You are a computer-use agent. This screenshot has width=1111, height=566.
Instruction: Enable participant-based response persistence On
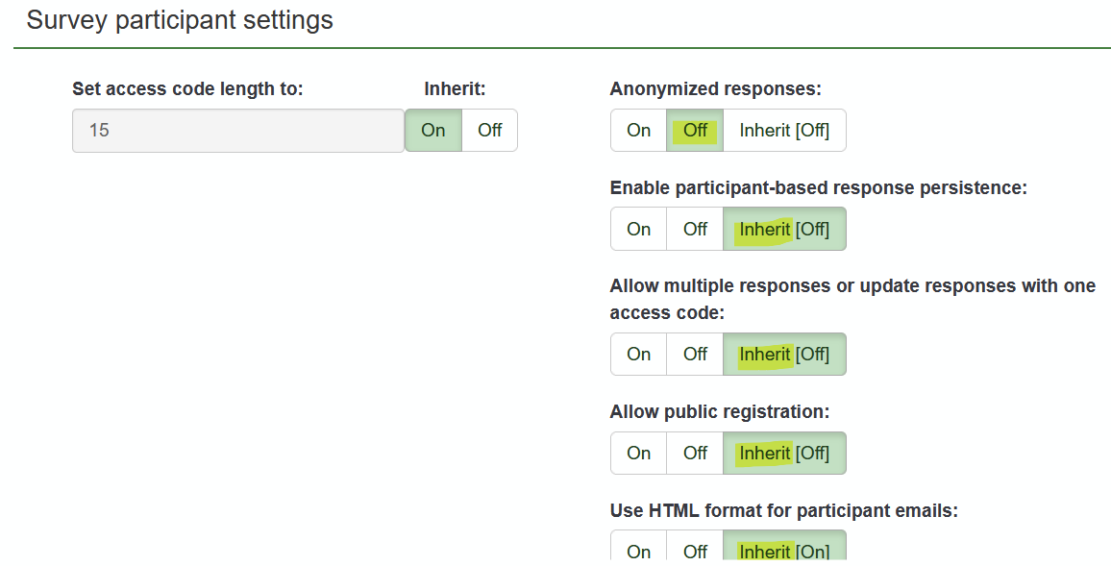coord(638,229)
